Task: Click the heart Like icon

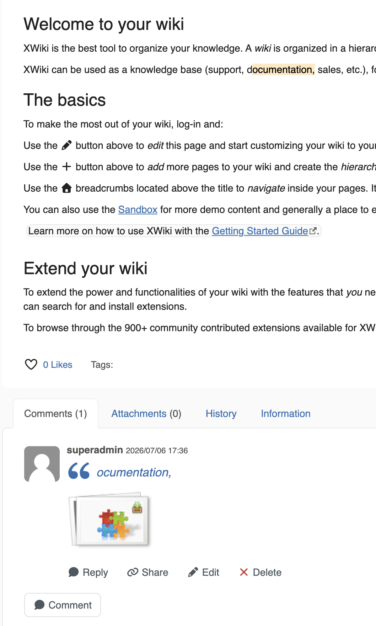Action: [31, 364]
